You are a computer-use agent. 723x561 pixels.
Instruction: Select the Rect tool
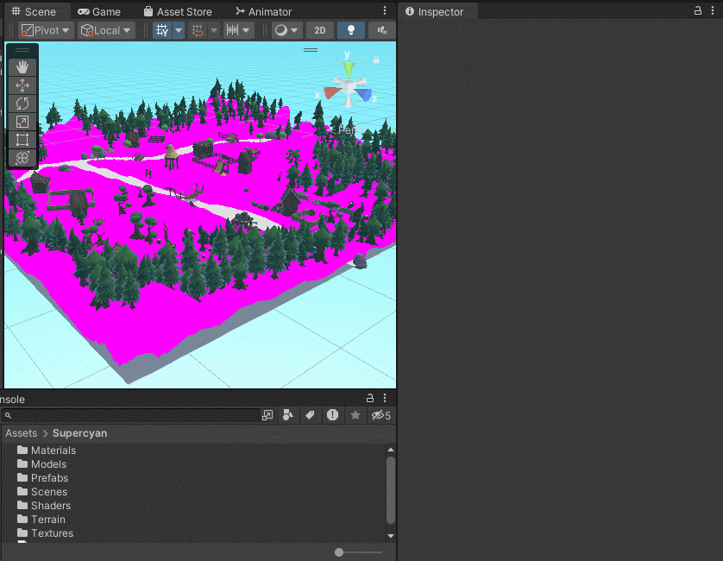tap(22, 140)
